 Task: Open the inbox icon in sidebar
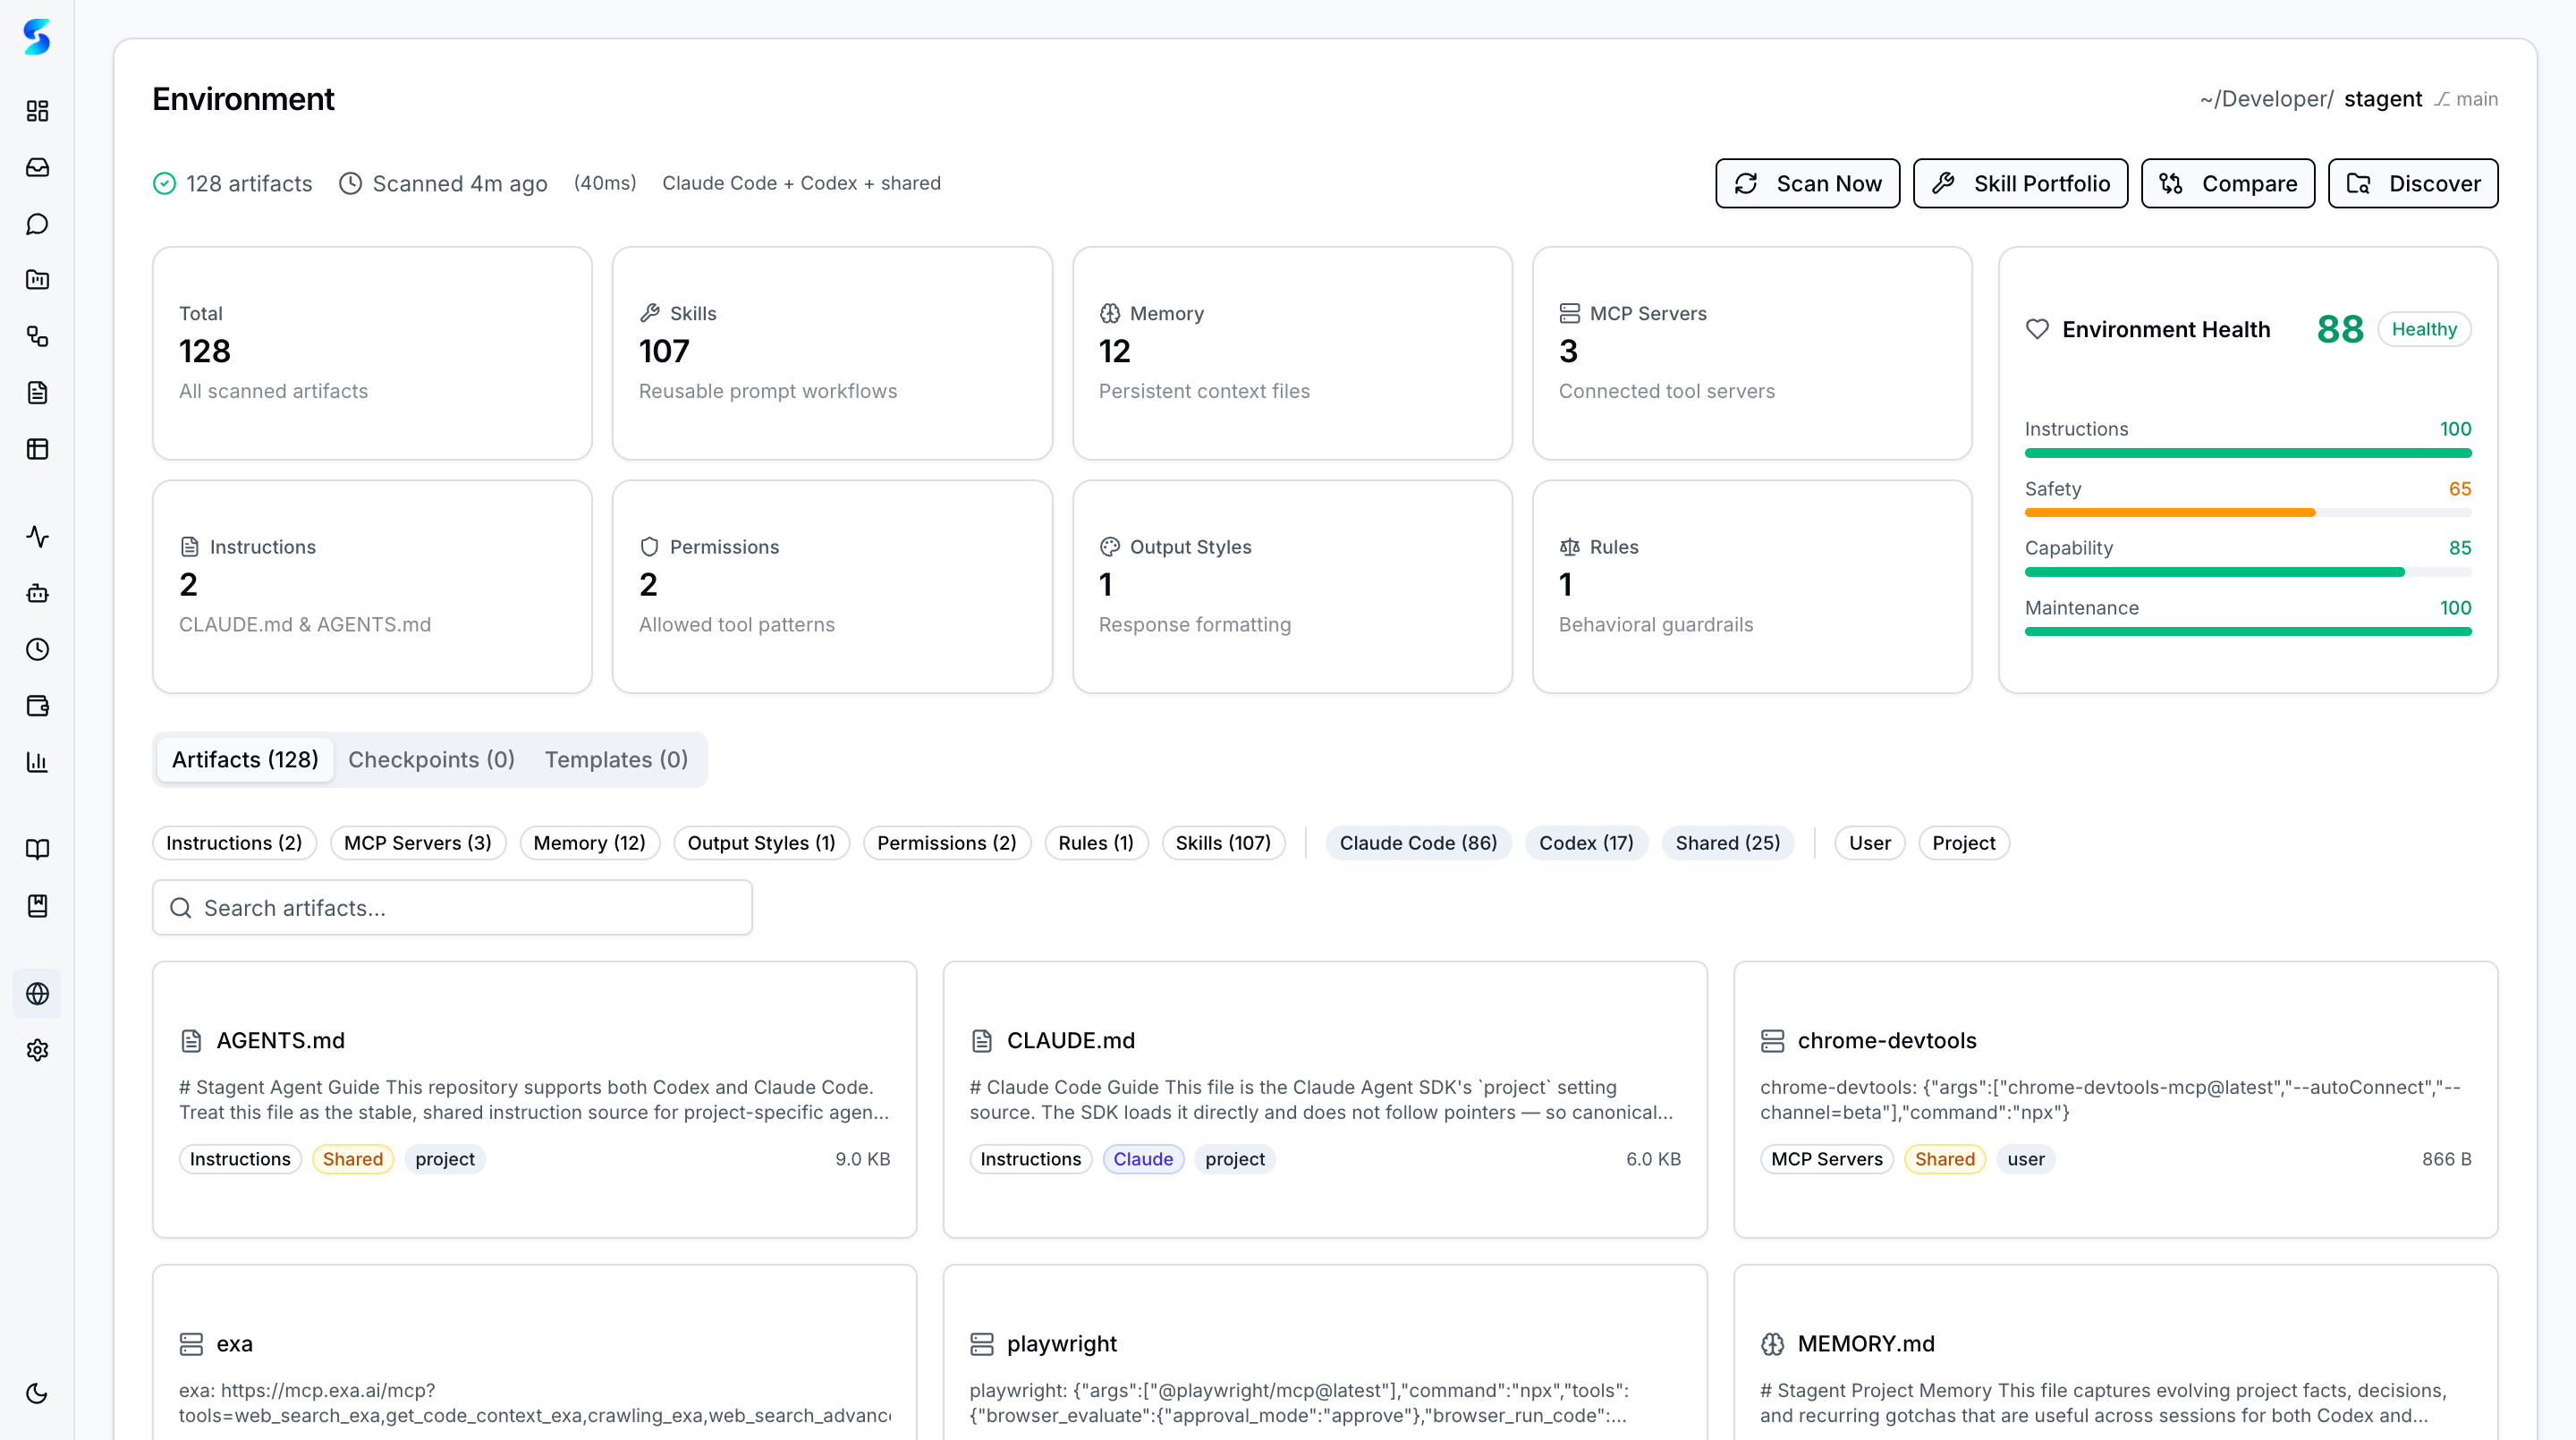[37, 167]
